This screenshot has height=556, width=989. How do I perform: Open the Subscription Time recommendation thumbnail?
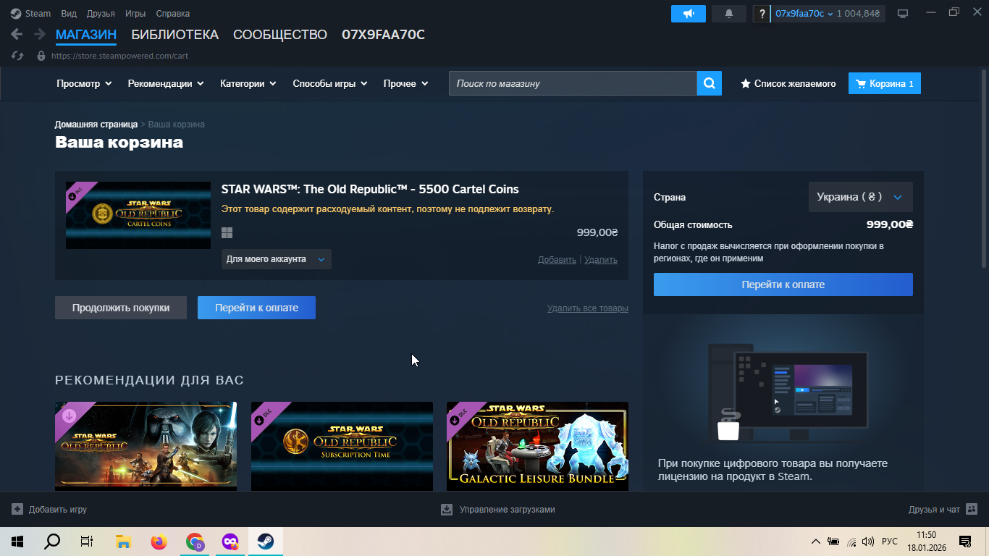tap(342, 446)
